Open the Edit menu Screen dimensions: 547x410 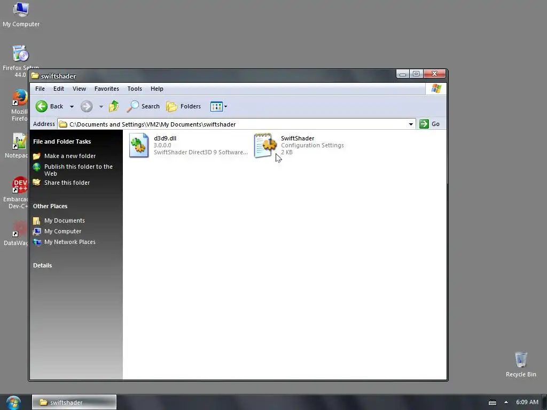point(59,89)
